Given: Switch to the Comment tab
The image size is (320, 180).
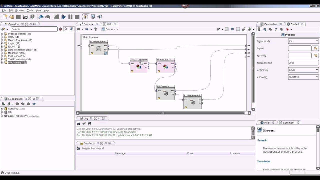Looking at the screenshot, I should click(288, 123).
